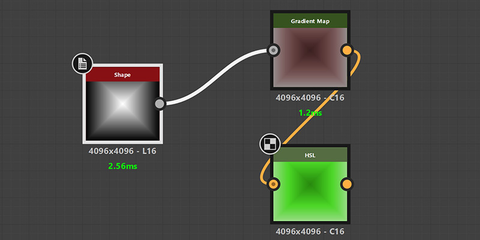This screenshot has width=480, height=240.
Task: Click the 1.2ms timing under Gradient Map
Action: tap(310, 113)
